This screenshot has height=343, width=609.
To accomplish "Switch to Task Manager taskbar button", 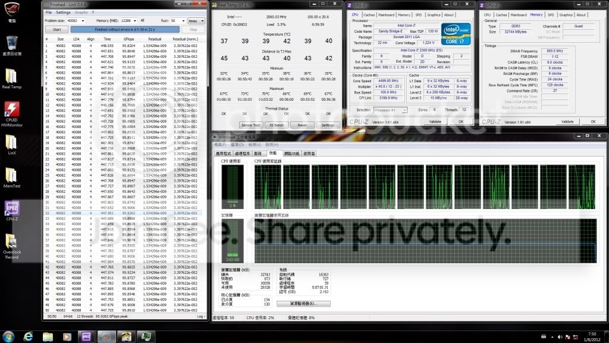I will tap(146, 336).
